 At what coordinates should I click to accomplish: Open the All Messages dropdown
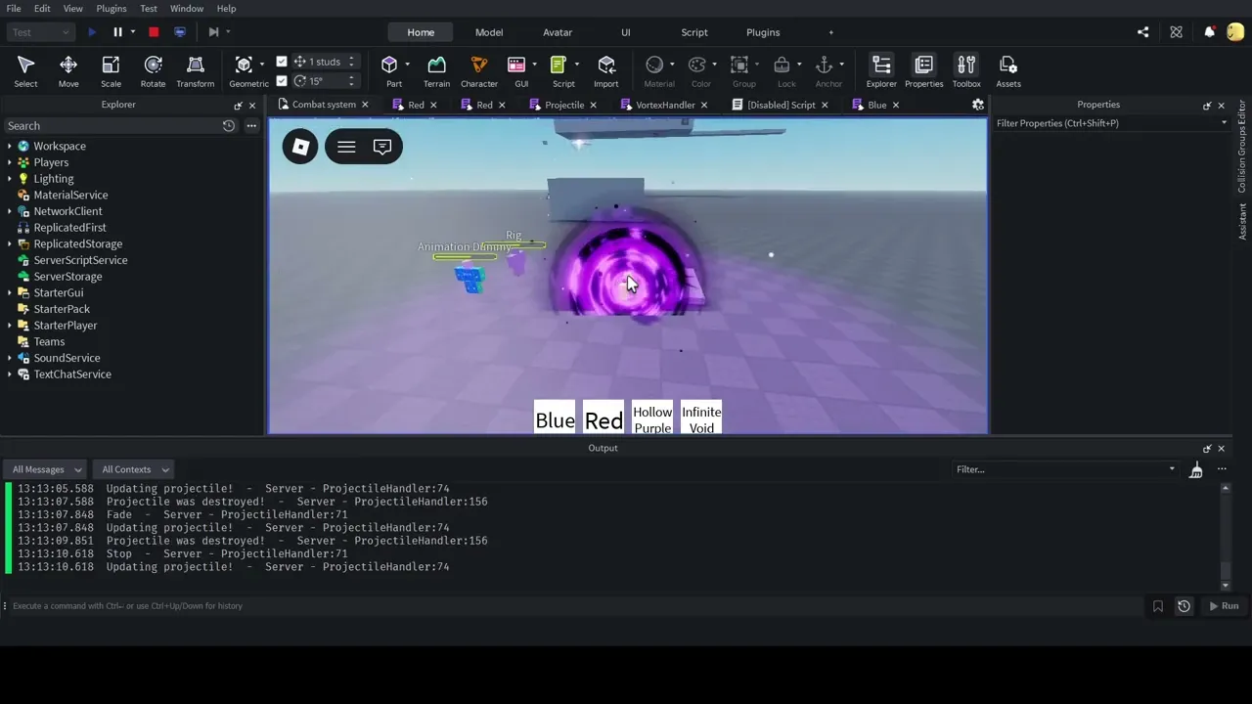[x=46, y=469]
